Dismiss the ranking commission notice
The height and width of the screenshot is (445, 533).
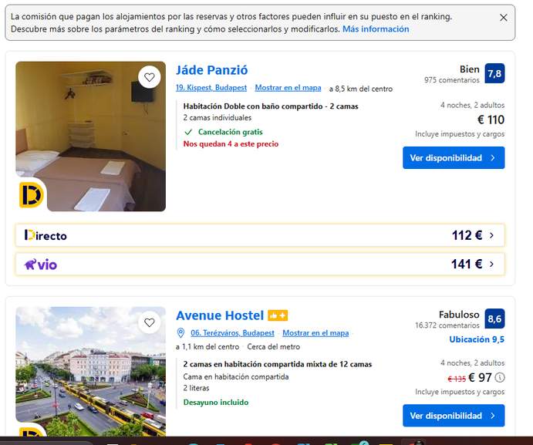pos(504,18)
